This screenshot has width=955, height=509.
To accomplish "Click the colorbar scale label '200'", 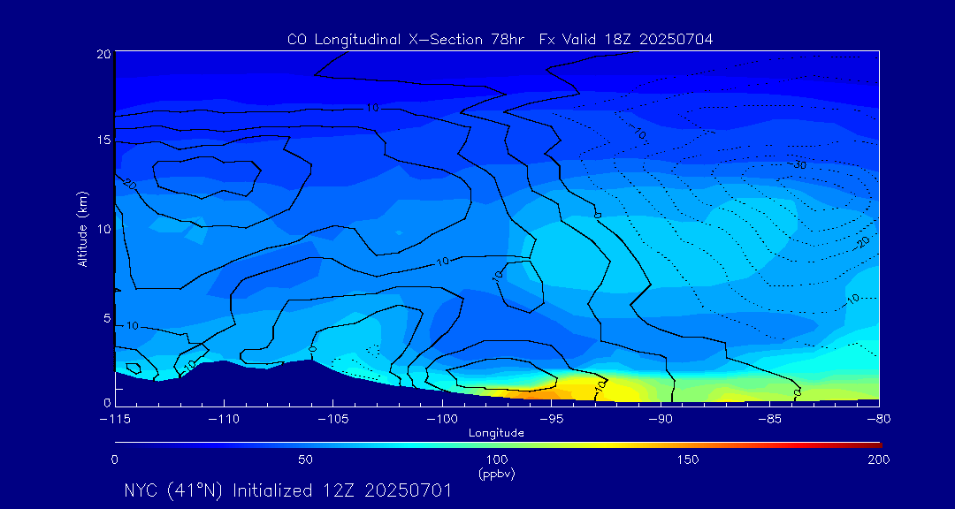I will [879, 460].
